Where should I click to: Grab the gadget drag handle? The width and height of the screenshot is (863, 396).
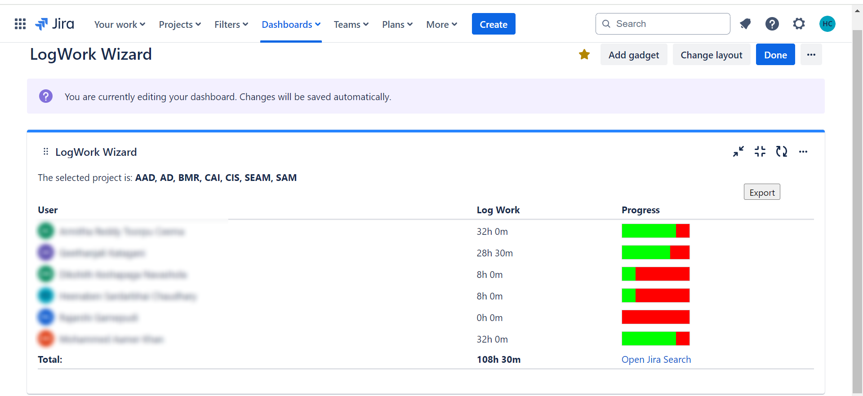[x=45, y=152]
